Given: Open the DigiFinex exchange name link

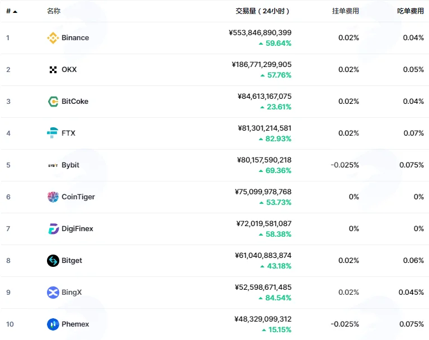Looking at the screenshot, I should (77, 229).
